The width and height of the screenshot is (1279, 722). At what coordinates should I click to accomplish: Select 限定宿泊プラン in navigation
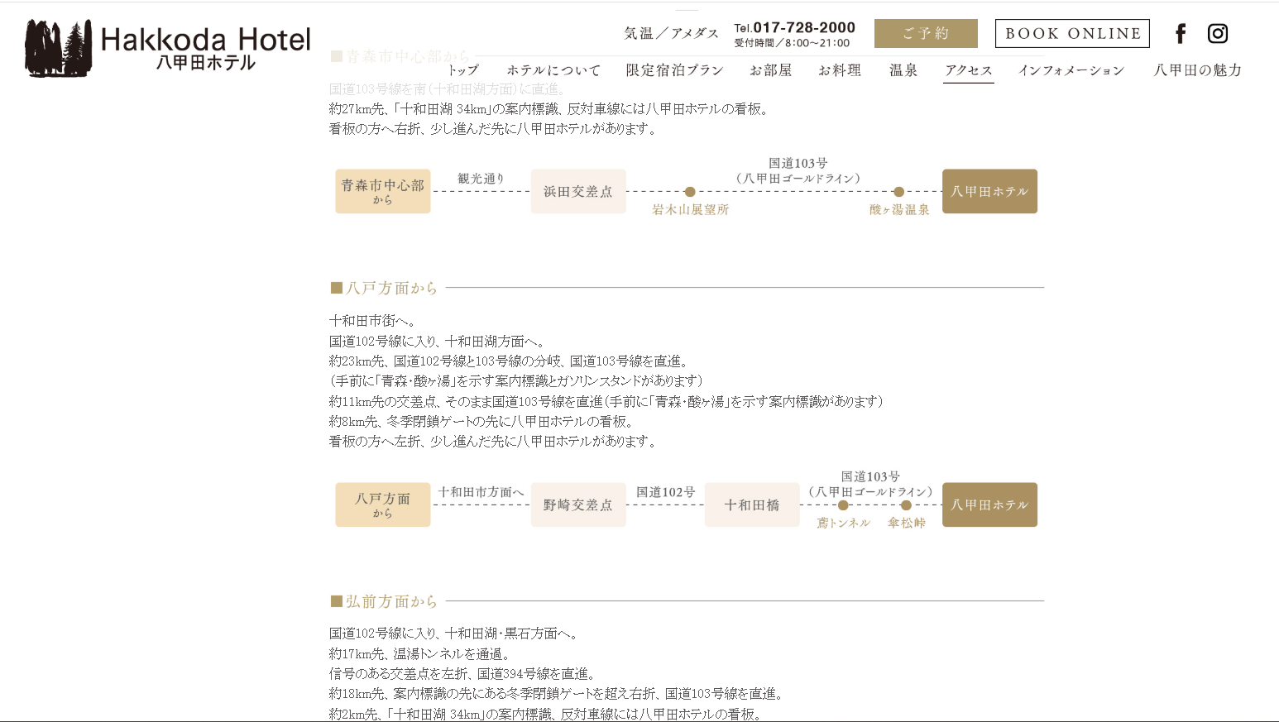pyautogui.click(x=674, y=70)
